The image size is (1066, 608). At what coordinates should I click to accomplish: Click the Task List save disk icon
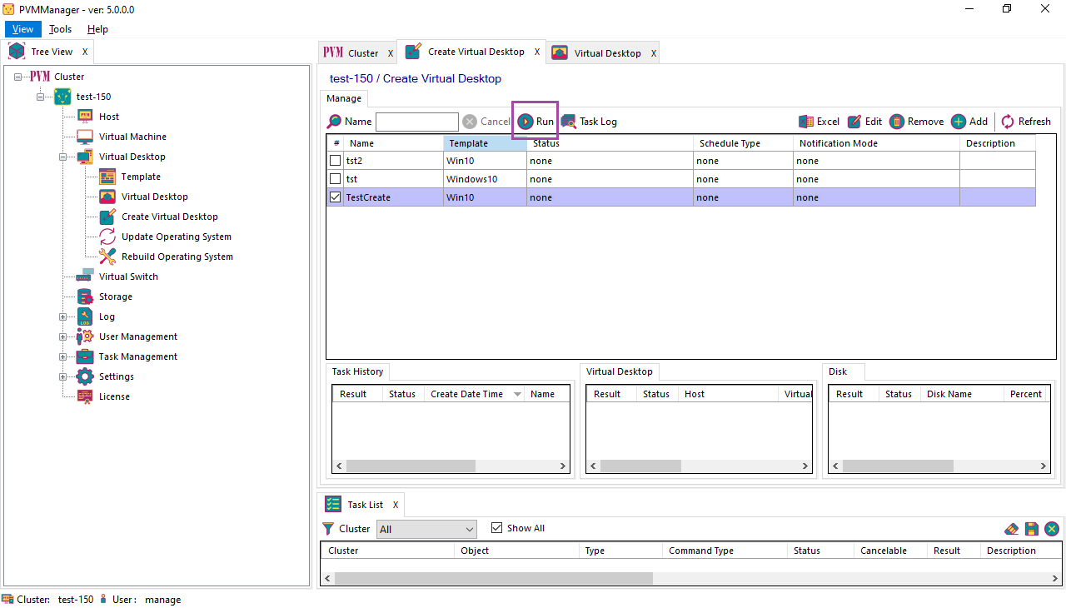[1032, 529]
